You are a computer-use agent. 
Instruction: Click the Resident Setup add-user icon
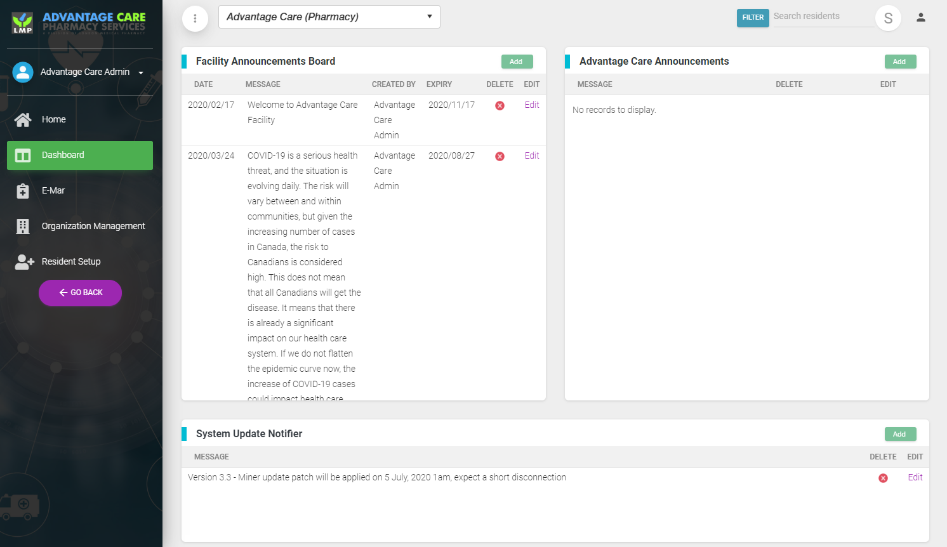pyautogui.click(x=24, y=262)
